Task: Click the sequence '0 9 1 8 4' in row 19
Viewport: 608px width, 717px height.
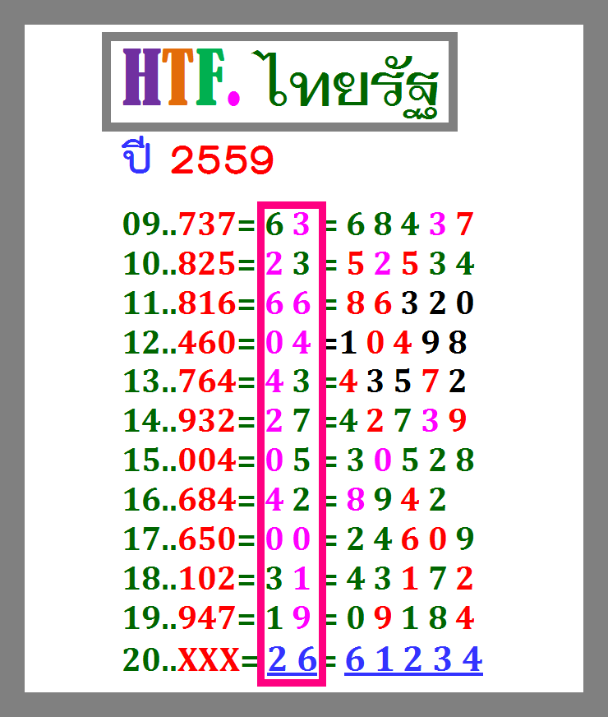Action: coord(410,618)
